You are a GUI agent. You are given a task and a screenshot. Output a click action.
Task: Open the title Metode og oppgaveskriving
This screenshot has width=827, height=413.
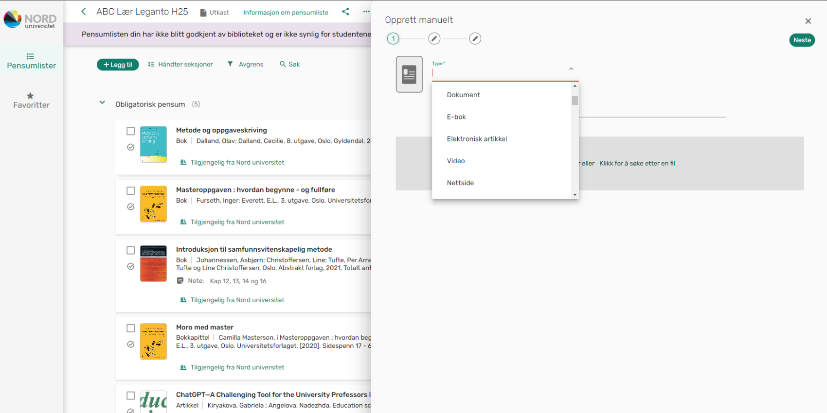(x=221, y=130)
